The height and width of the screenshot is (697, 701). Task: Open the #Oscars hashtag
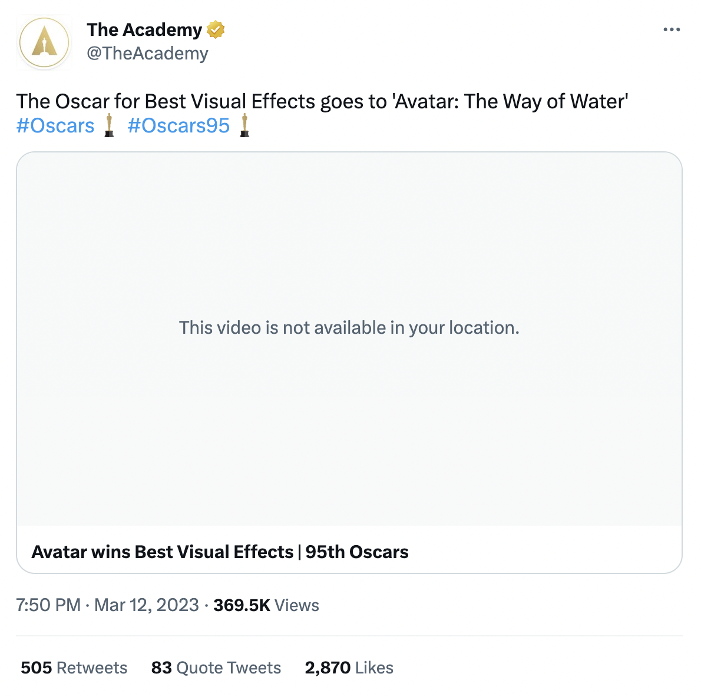coord(55,126)
